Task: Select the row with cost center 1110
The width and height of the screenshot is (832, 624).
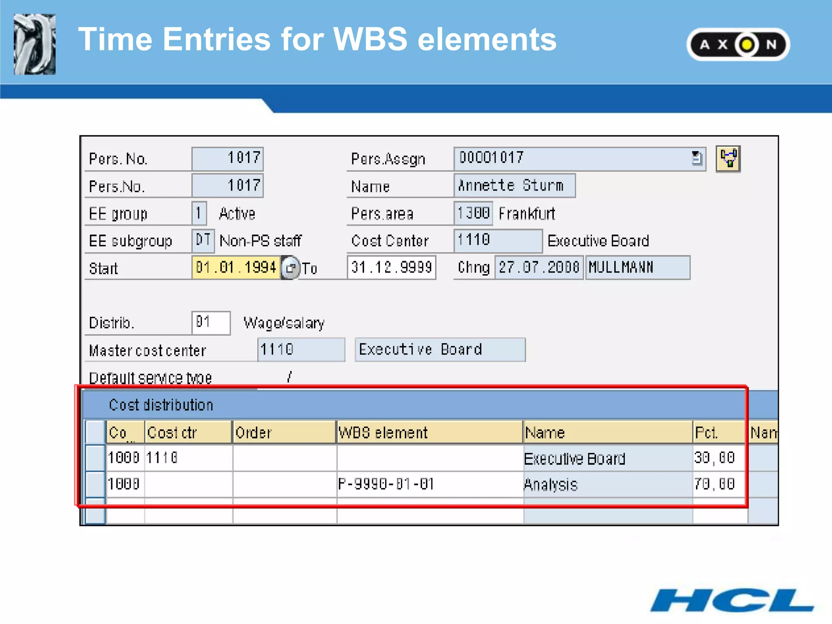Action: [x=95, y=458]
